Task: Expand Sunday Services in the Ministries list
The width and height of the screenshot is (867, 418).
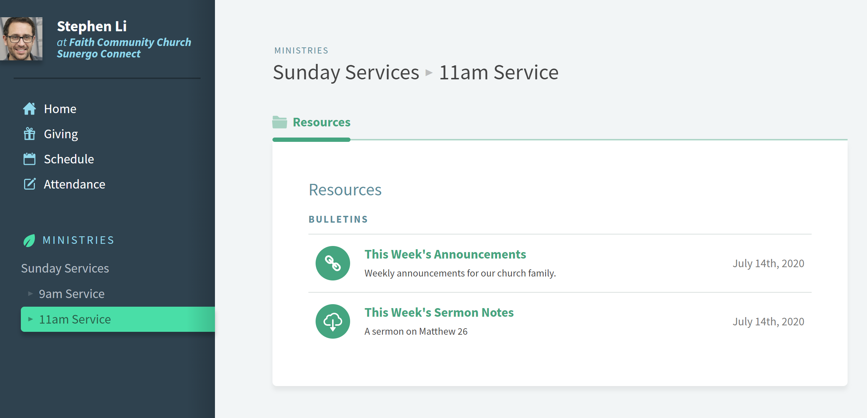Action: coord(65,268)
